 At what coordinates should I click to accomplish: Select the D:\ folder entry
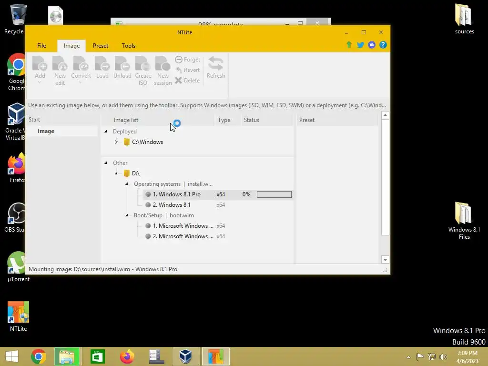[132, 173]
